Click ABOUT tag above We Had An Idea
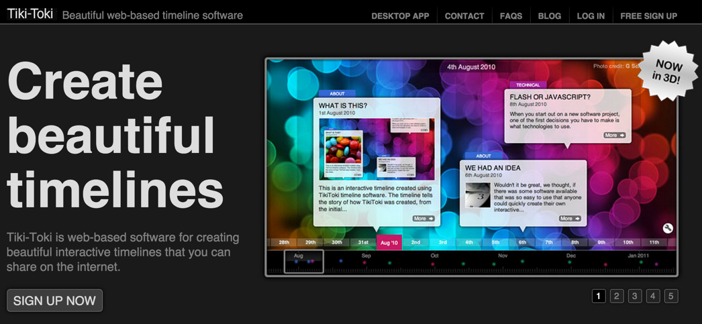The height and width of the screenshot is (324, 702). 483,156
